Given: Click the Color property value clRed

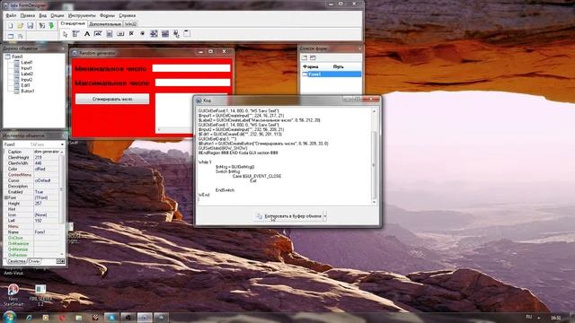Looking at the screenshot, I should click(46, 170).
